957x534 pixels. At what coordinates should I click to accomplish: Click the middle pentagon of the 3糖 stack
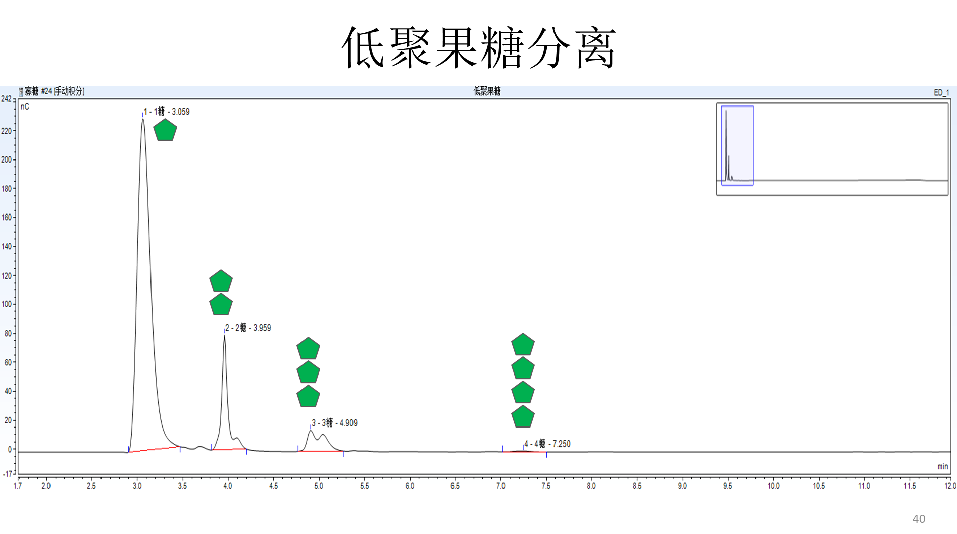click(308, 372)
